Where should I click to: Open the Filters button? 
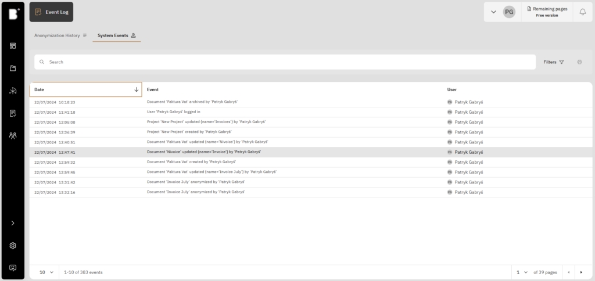click(x=554, y=62)
